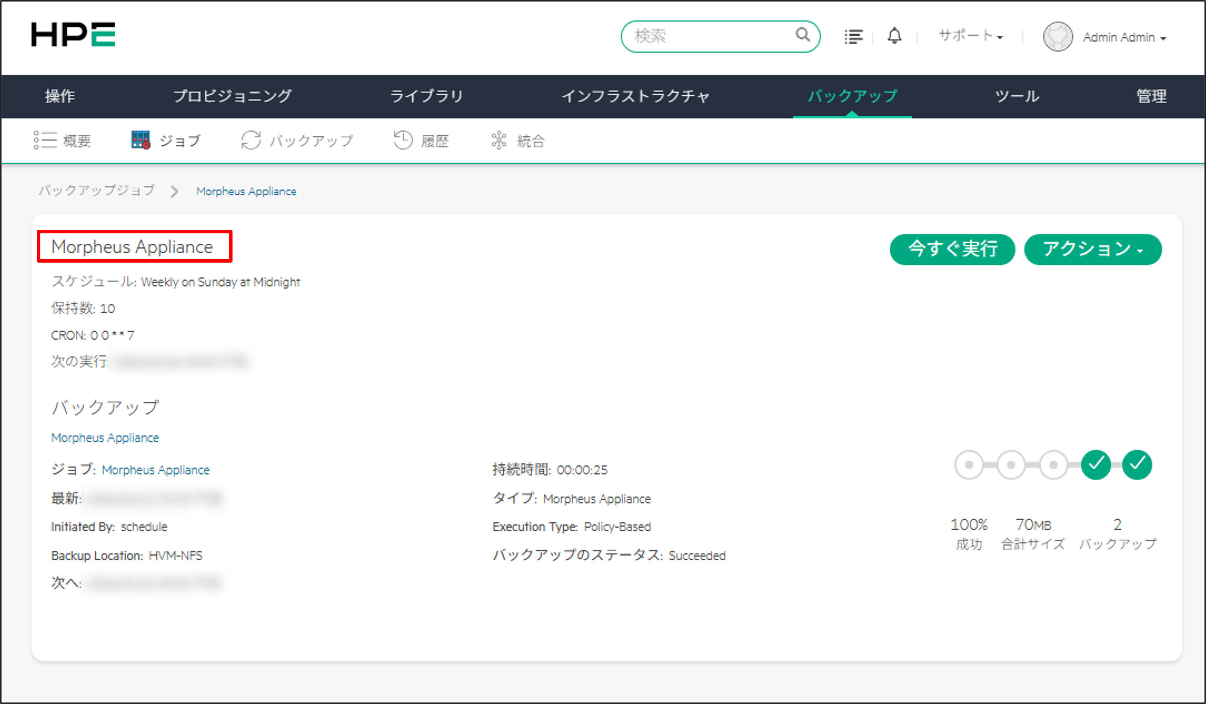
Task: Click the 保持数: 10 text
Action: (x=83, y=308)
